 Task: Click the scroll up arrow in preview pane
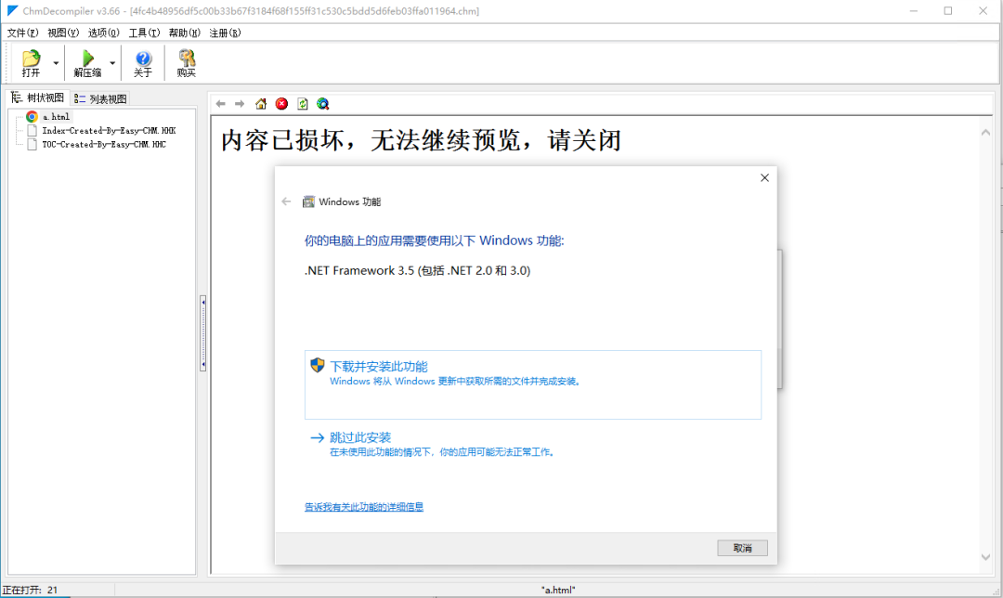985,133
